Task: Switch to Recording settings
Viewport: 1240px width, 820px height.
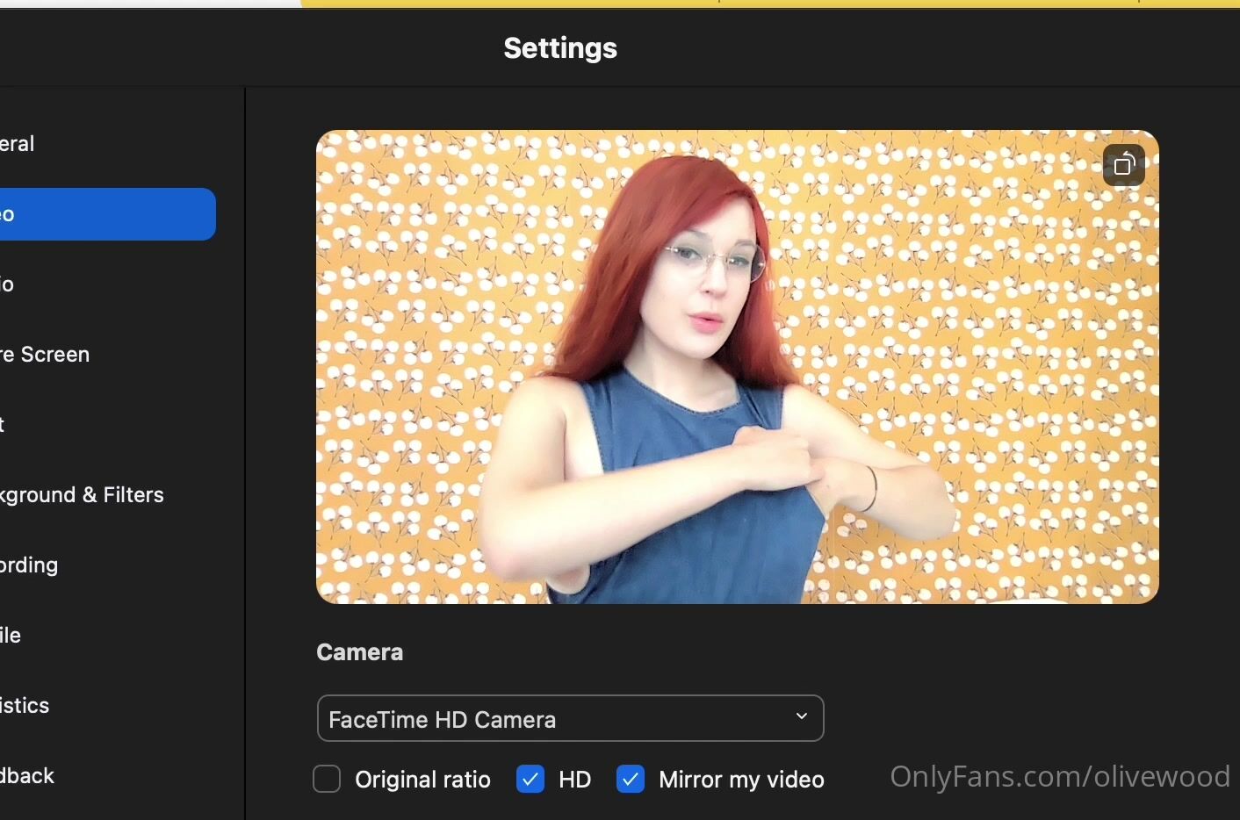Action: [30, 565]
